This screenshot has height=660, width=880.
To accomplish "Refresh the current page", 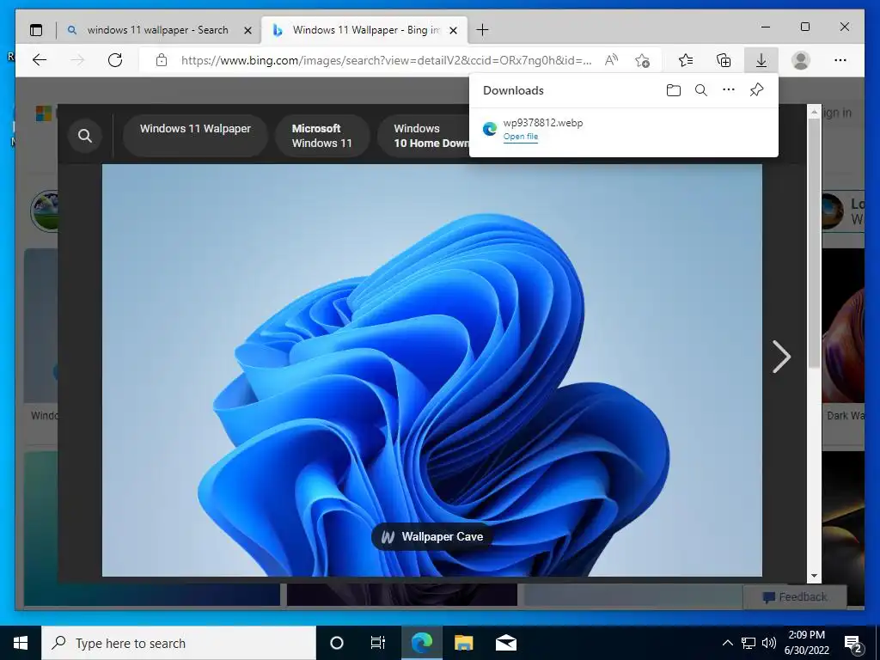I will pyautogui.click(x=115, y=60).
